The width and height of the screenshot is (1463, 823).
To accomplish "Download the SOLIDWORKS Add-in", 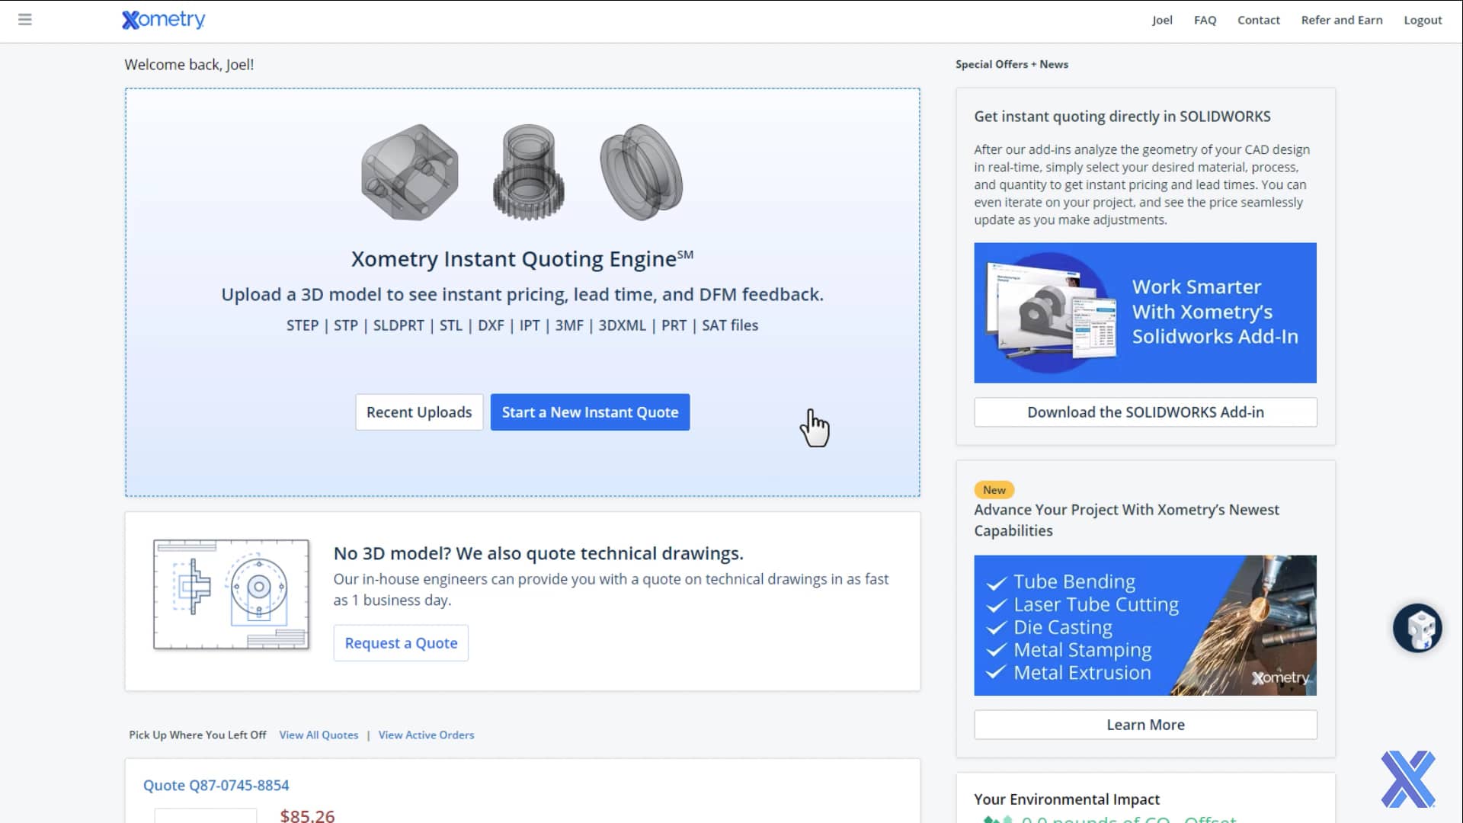I will click(1144, 411).
